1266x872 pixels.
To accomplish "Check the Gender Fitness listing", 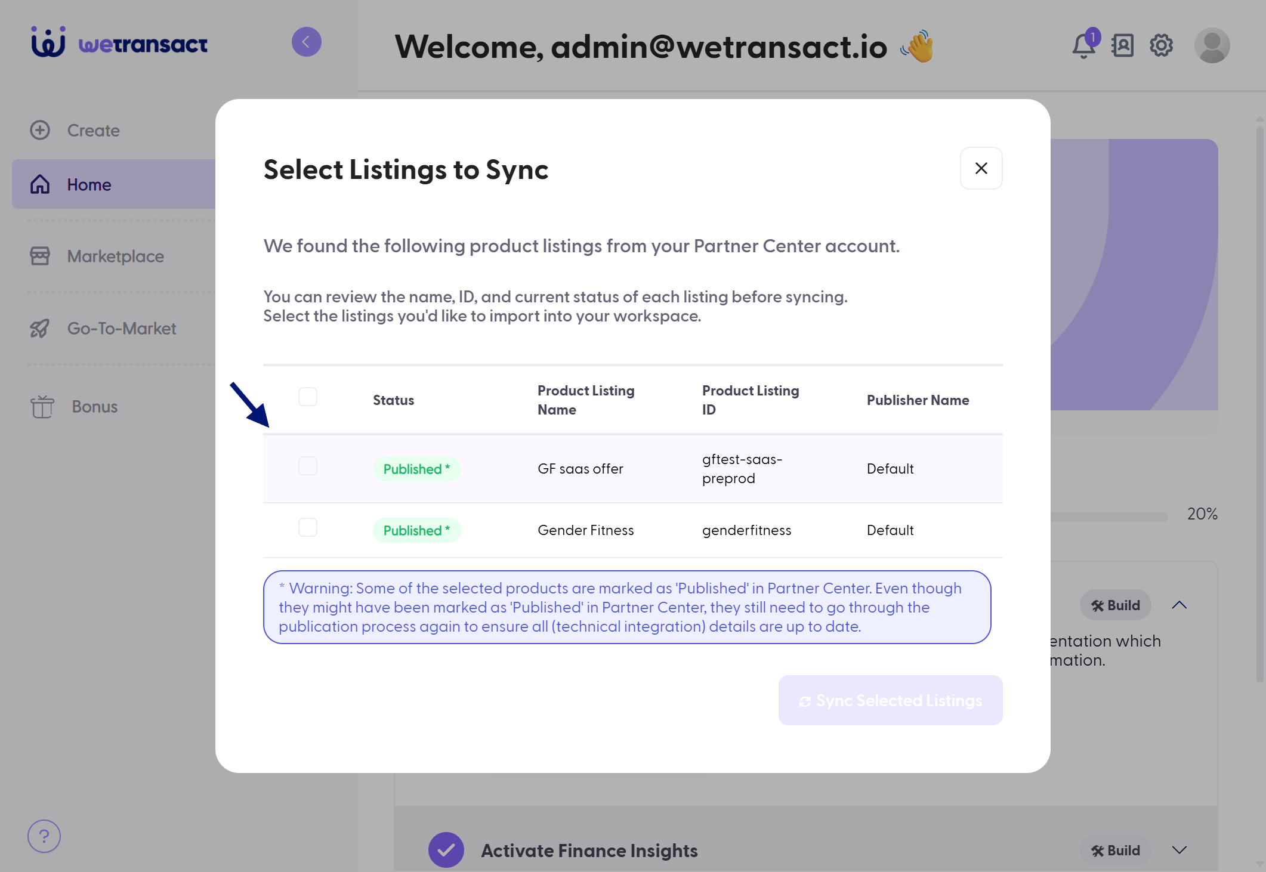I will (x=308, y=527).
